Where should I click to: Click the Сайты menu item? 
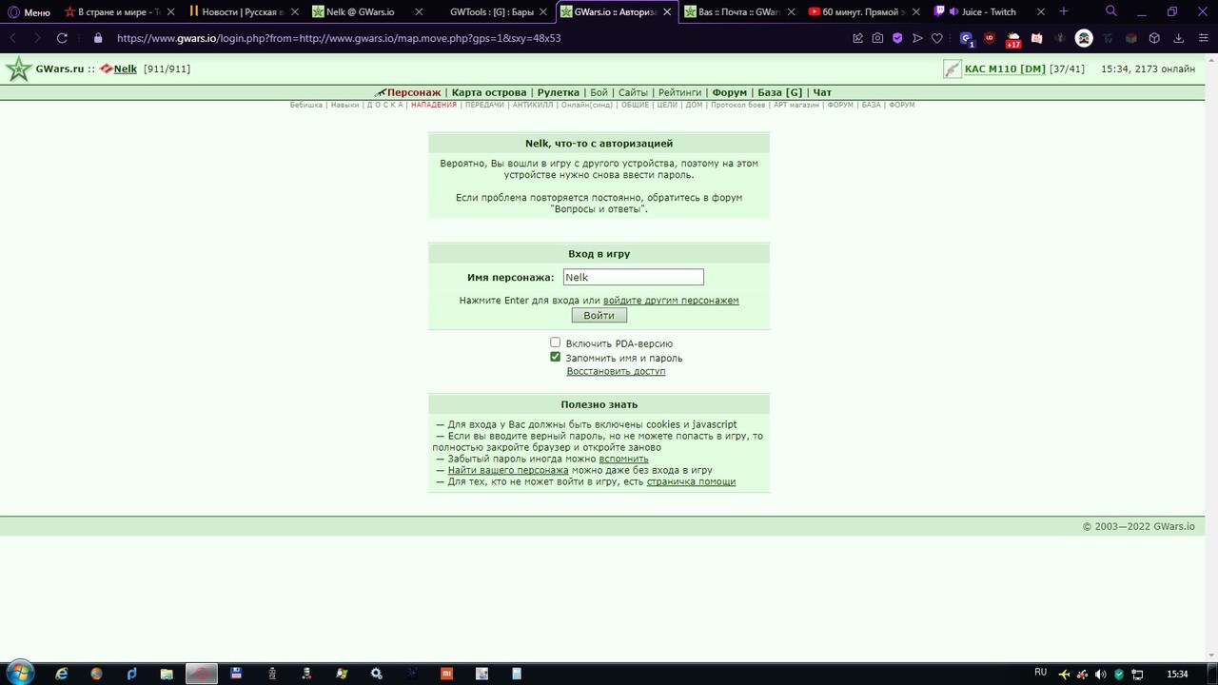click(x=633, y=92)
